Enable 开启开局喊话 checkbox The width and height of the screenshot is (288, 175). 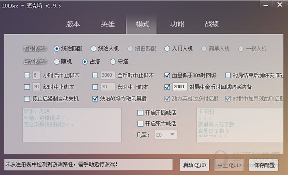click(140, 113)
